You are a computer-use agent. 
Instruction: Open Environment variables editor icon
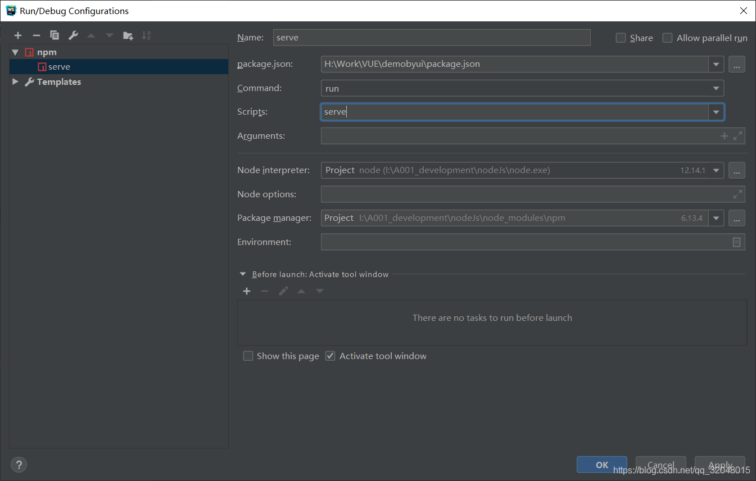(737, 242)
